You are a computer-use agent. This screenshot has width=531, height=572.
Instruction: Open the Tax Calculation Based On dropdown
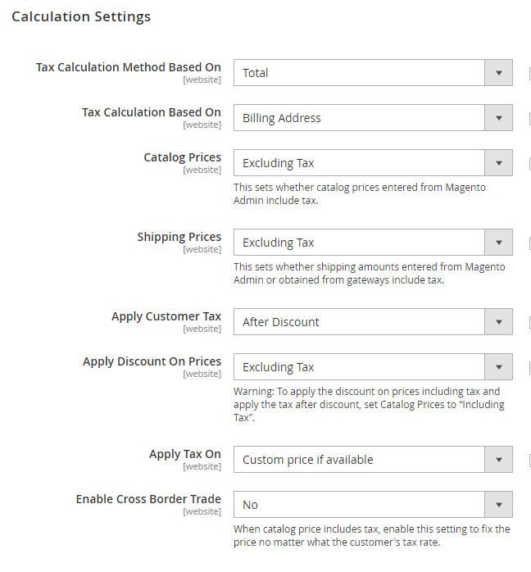click(373, 118)
